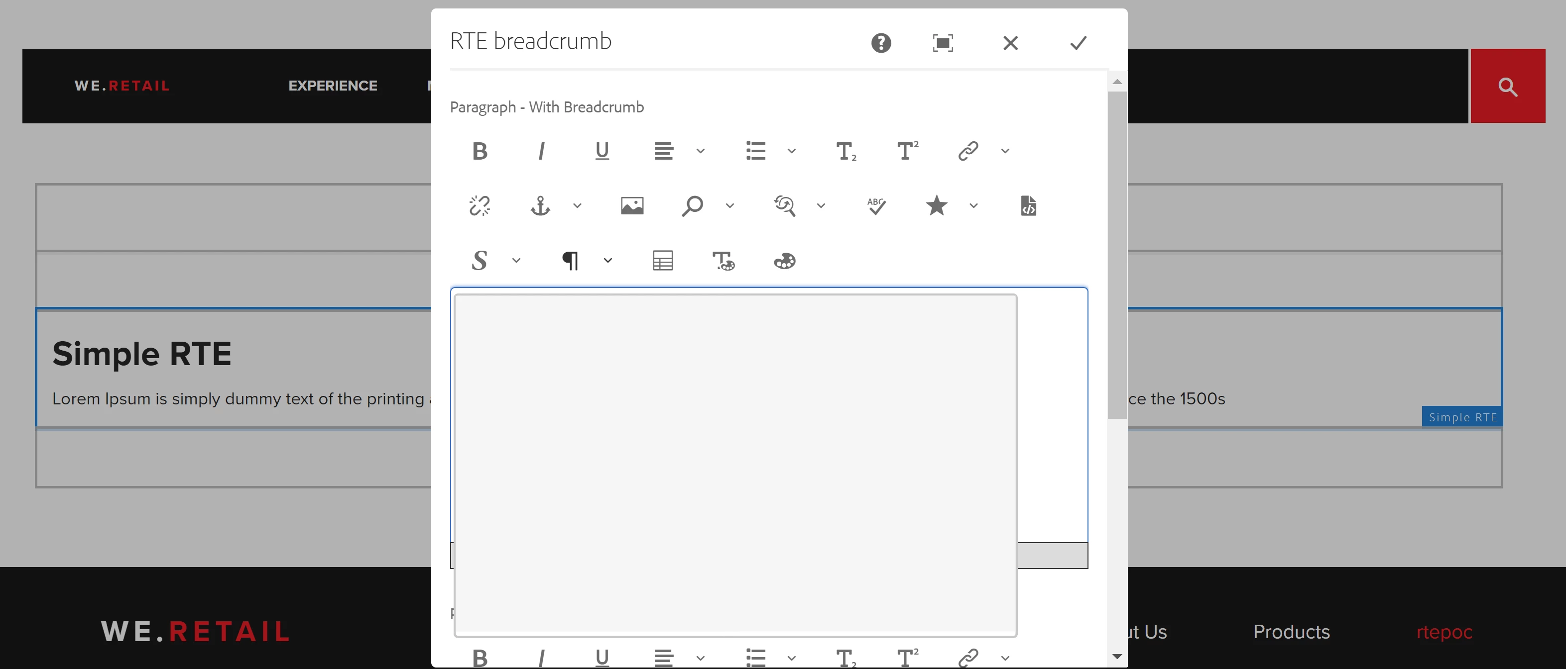Screen dimensions: 1566x669
Task: Toggle Italic formatting in first toolbar
Action: click(x=541, y=151)
